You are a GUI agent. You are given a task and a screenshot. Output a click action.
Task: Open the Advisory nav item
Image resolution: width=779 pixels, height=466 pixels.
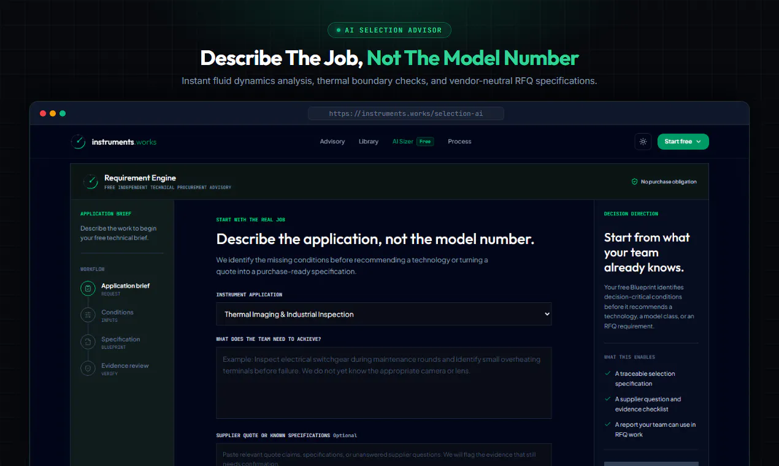tap(332, 142)
